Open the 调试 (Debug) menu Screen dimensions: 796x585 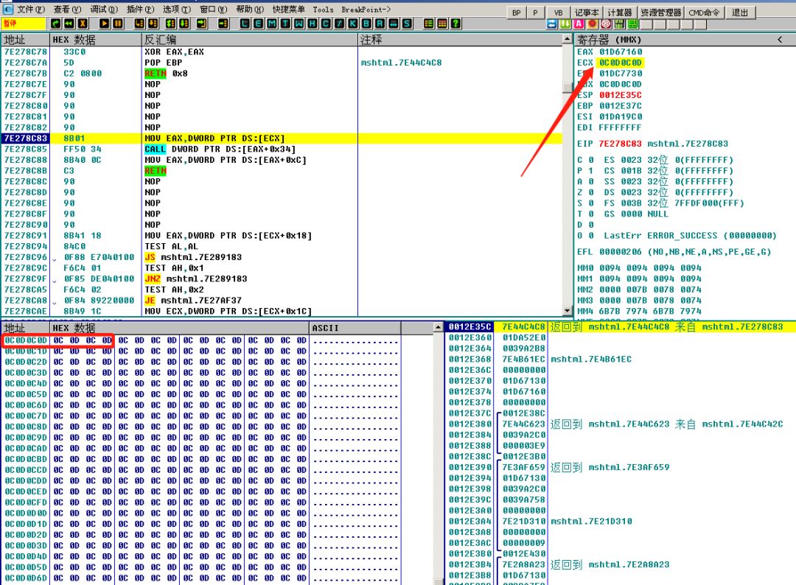103,10
